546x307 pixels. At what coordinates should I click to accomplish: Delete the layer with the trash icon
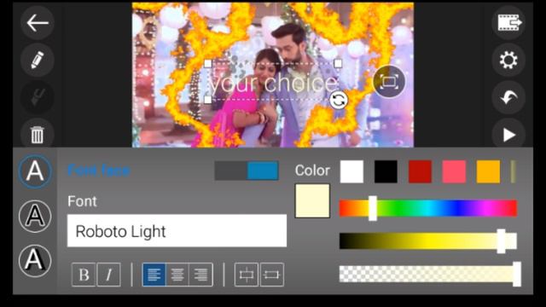coord(37,135)
